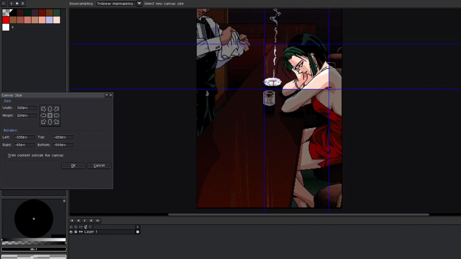The width and height of the screenshot is (461, 259).
Task: Open the color picker options menu
Action: pyautogui.click(x=64, y=201)
